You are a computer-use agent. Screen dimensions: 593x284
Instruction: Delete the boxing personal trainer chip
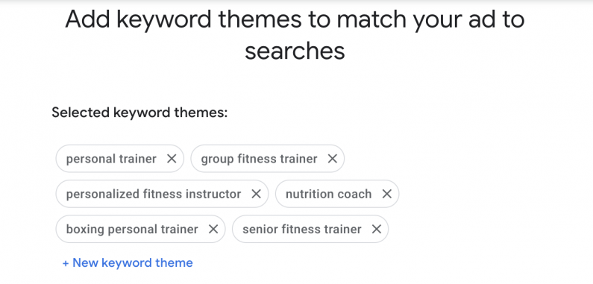213,229
